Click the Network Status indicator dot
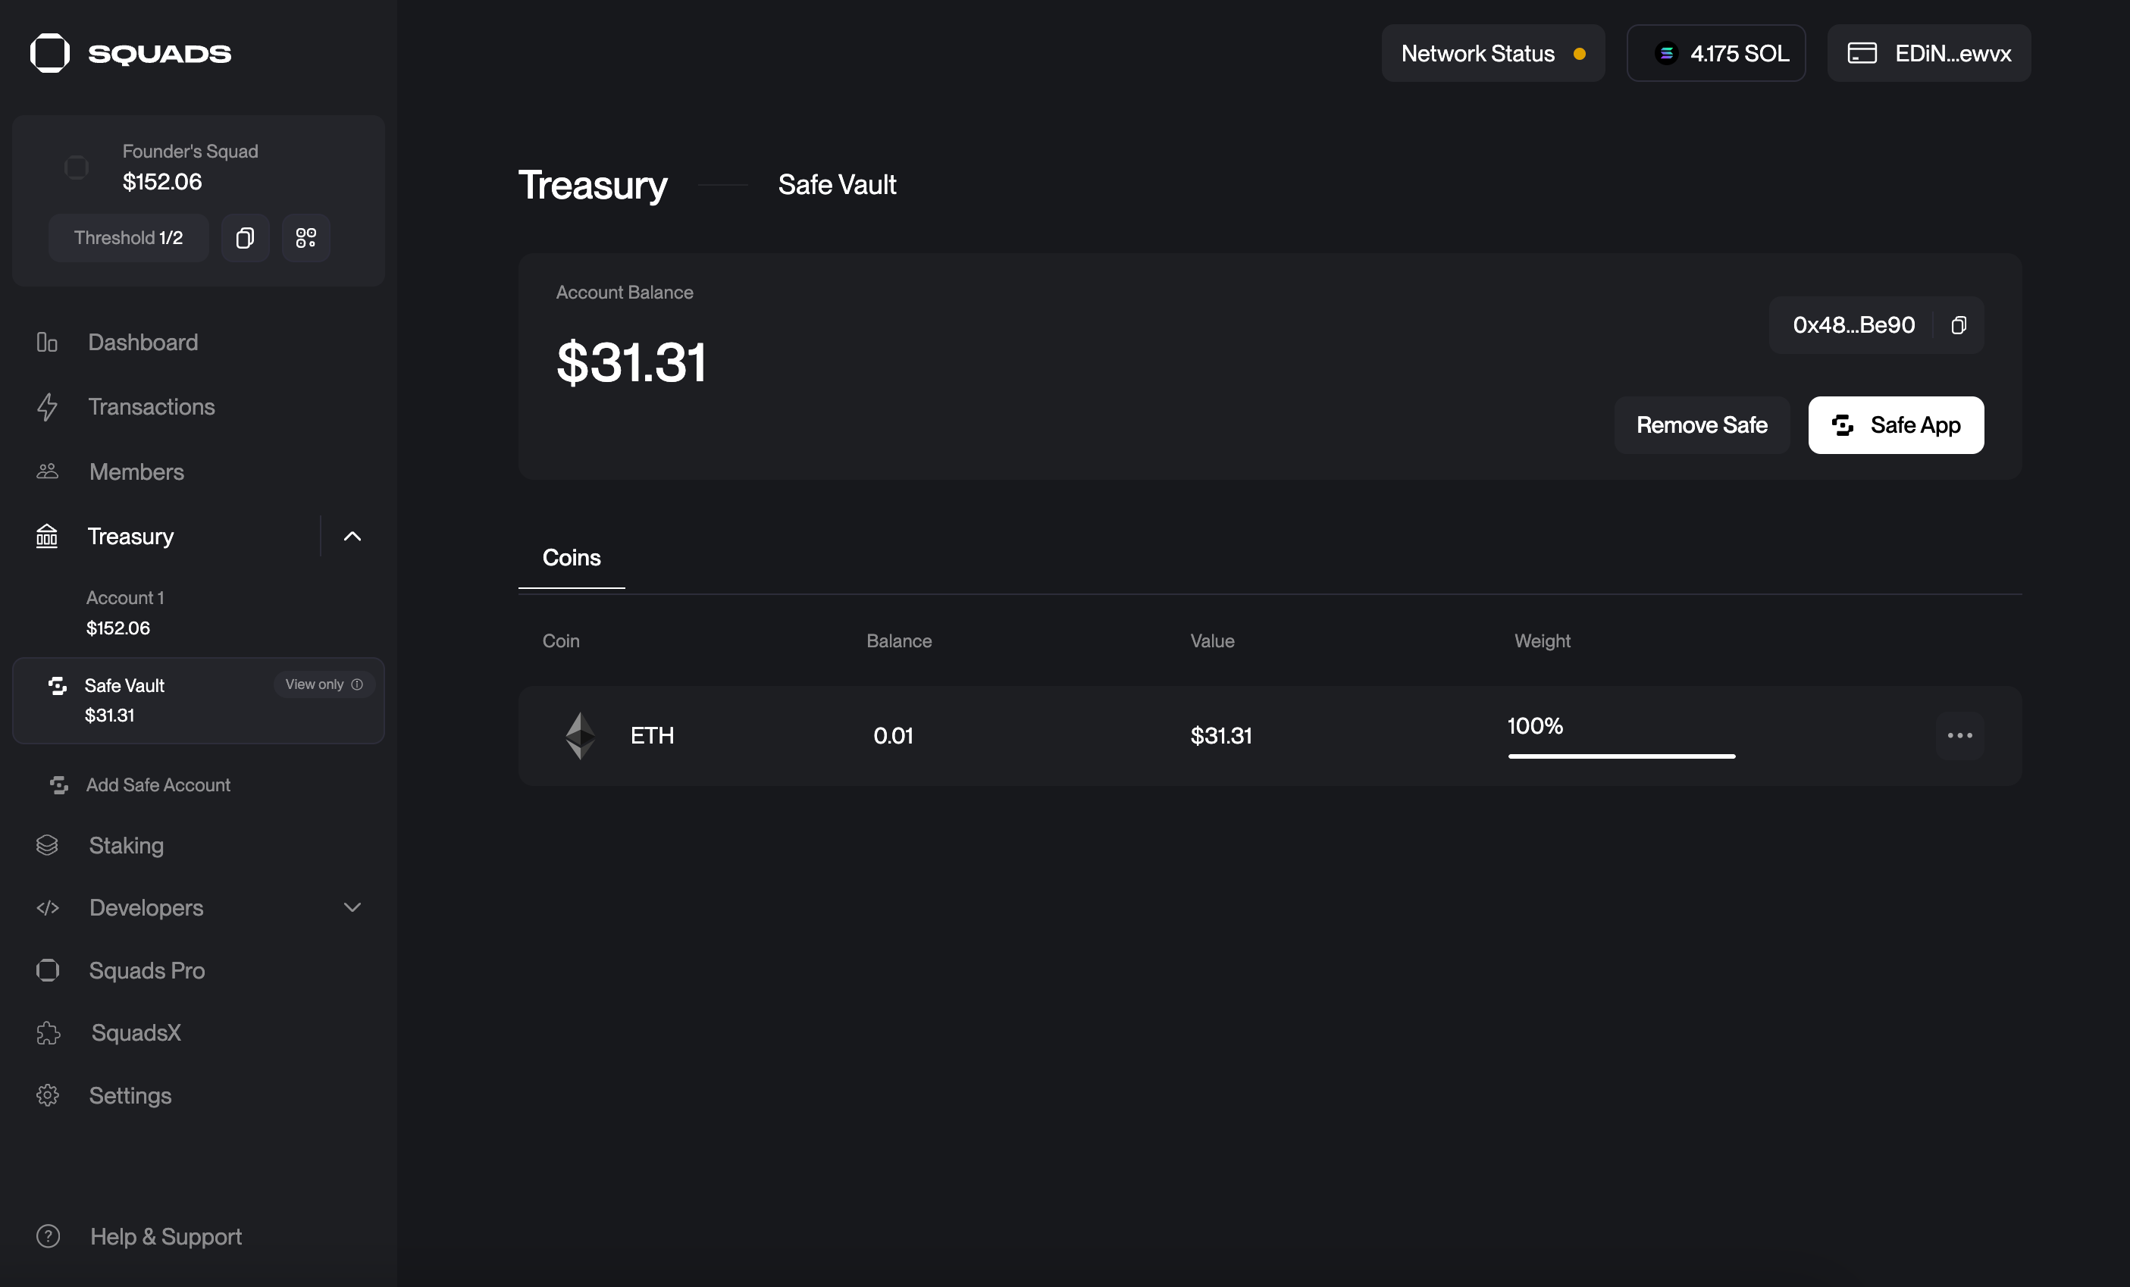The width and height of the screenshot is (2130, 1287). coord(1580,54)
